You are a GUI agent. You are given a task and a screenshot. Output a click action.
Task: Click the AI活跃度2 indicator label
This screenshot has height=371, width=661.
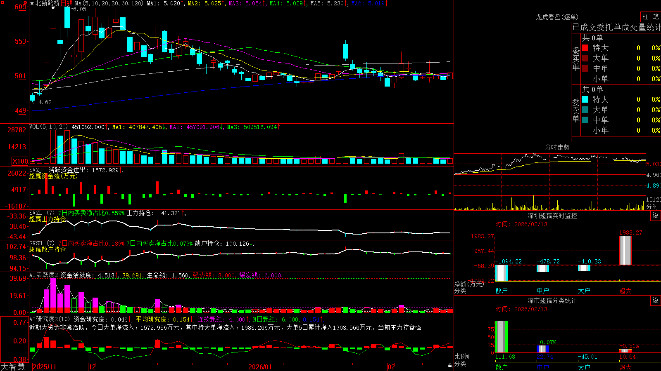click(x=44, y=275)
